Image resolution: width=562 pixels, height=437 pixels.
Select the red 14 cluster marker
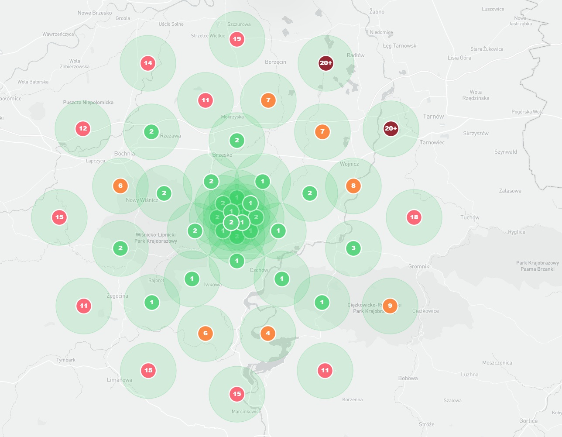click(148, 63)
